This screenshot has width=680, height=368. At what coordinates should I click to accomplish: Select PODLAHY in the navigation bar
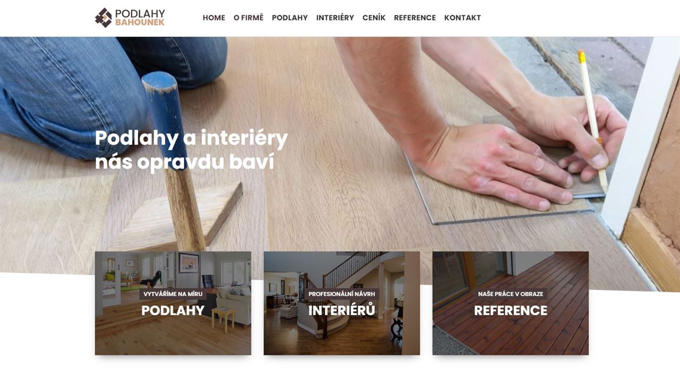tap(290, 17)
